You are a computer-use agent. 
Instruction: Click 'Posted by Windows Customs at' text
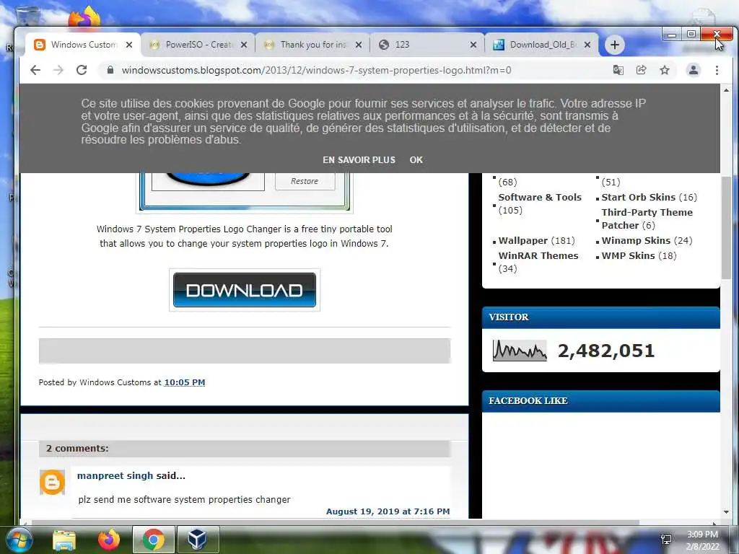pyautogui.click(x=100, y=382)
